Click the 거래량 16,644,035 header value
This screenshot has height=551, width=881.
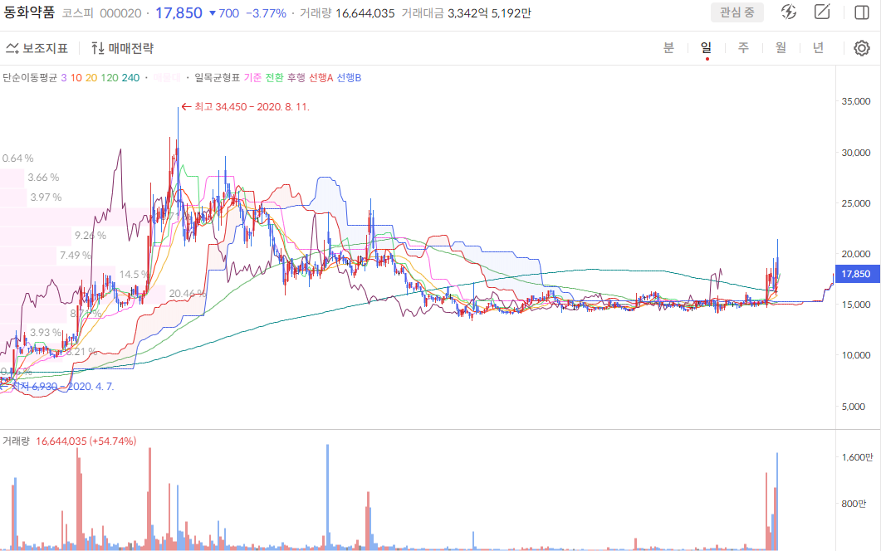(347, 13)
